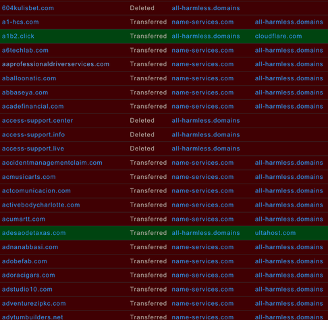This screenshot has width=328, height=320.
Task: Click the adnanabbasi.com domain link
Action: [30, 247]
